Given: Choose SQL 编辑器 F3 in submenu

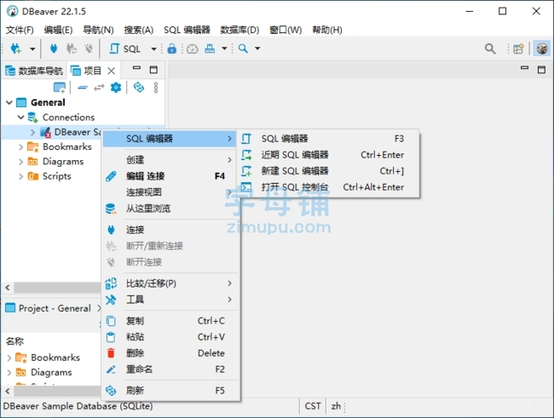Looking at the screenshot, I should coord(328,139).
